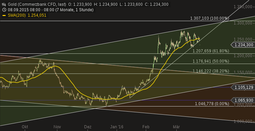This screenshot has width=255, height=131.
Task: Click the 1.000,000 price axis label
Action: [x=243, y=121]
